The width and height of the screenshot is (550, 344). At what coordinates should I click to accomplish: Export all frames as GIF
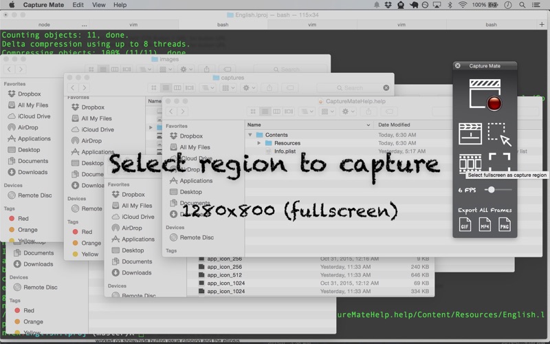[x=465, y=224]
